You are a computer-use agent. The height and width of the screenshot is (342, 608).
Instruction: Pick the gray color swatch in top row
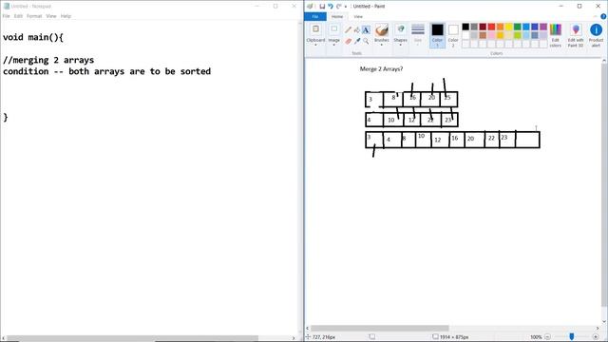pyautogui.click(x=474, y=27)
